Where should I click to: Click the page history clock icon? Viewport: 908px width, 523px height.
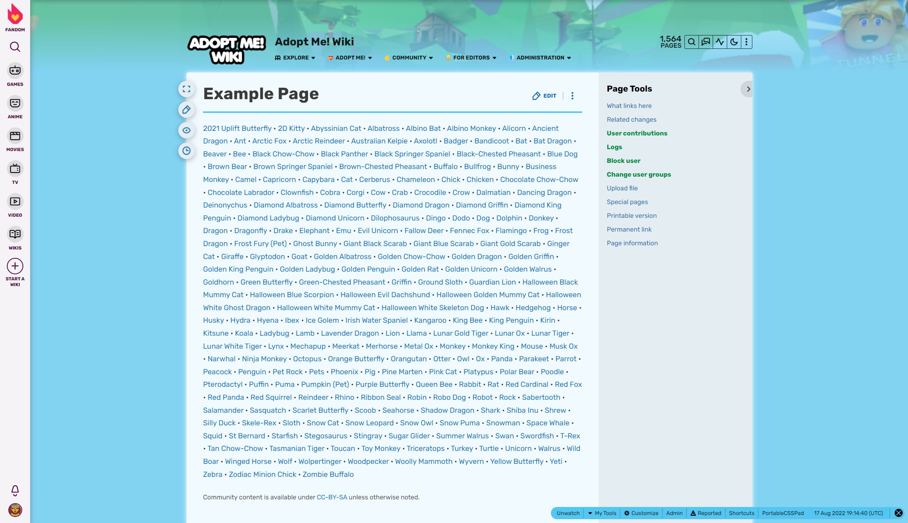click(186, 151)
